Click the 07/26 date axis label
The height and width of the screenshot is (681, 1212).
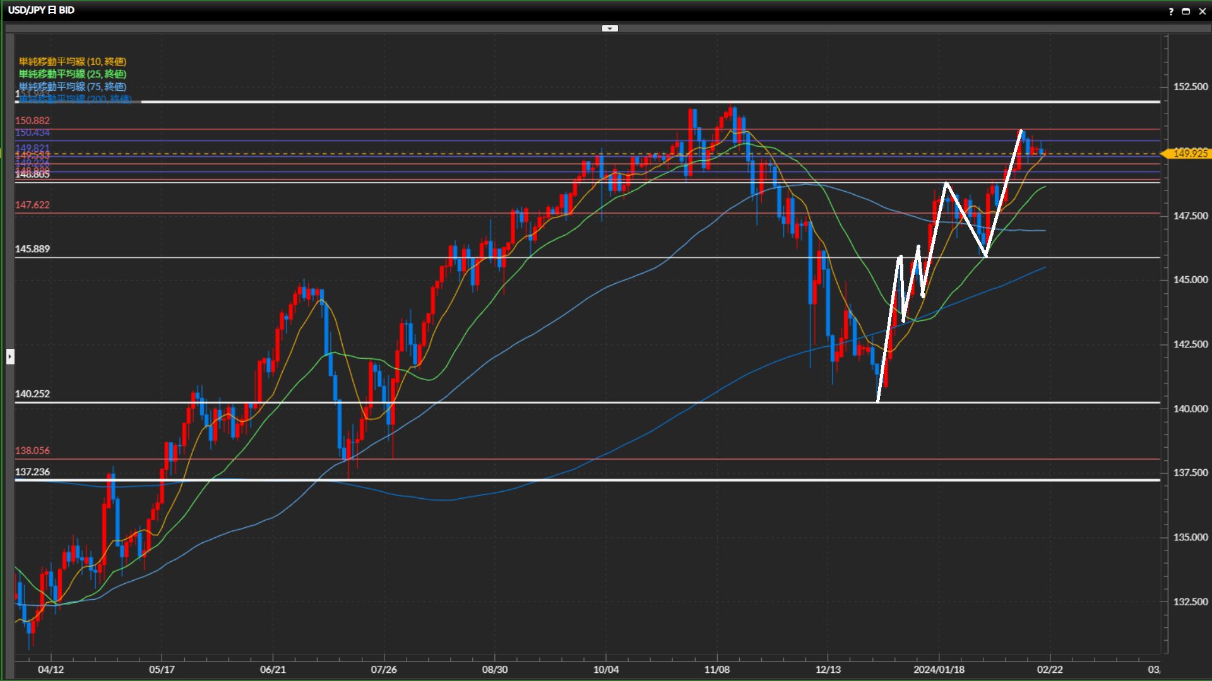tap(383, 670)
